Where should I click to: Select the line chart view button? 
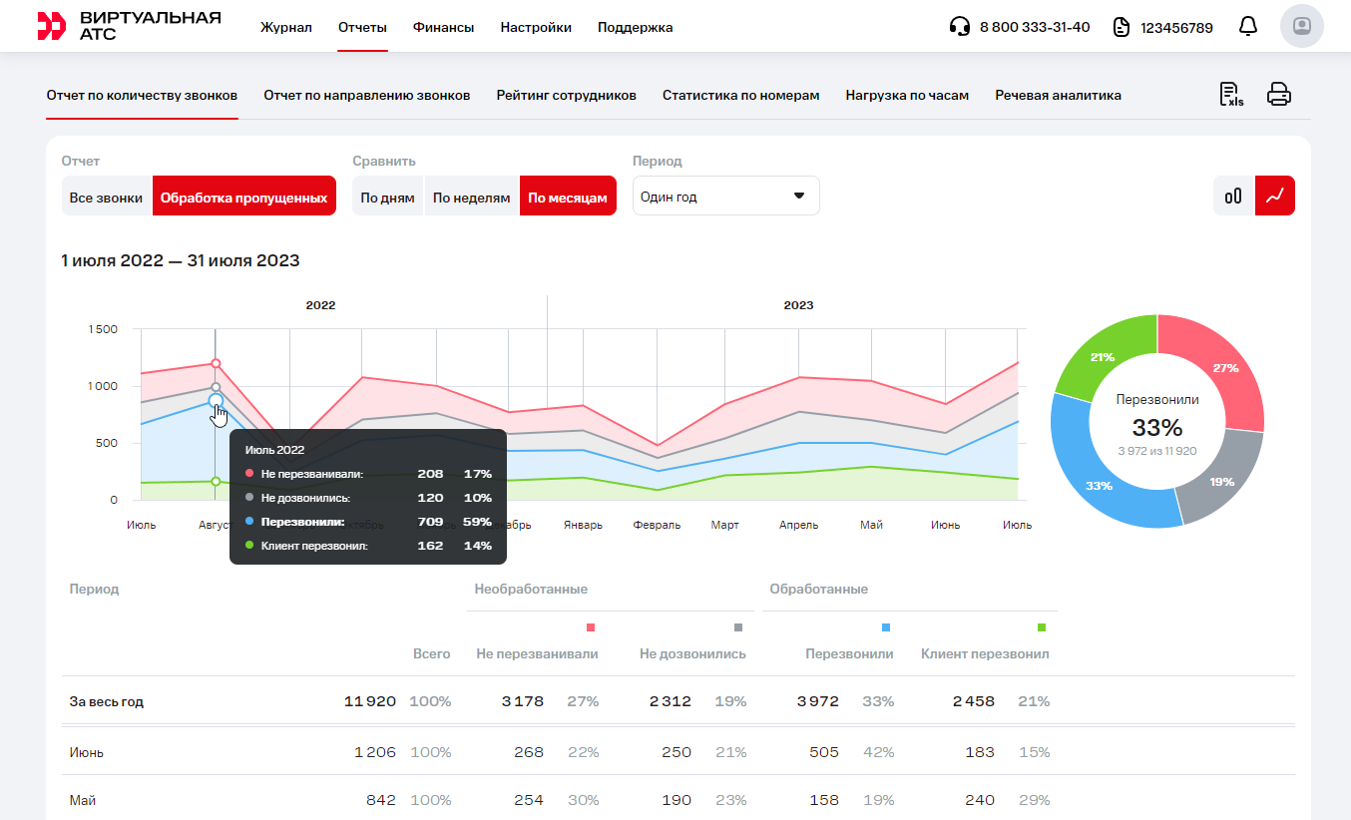pyautogui.click(x=1274, y=197)
